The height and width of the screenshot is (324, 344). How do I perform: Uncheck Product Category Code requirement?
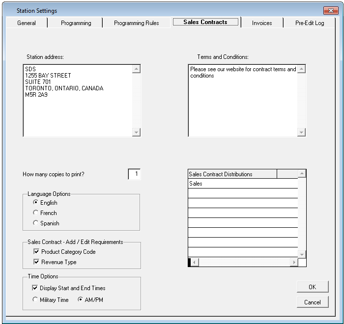[35, 252]
